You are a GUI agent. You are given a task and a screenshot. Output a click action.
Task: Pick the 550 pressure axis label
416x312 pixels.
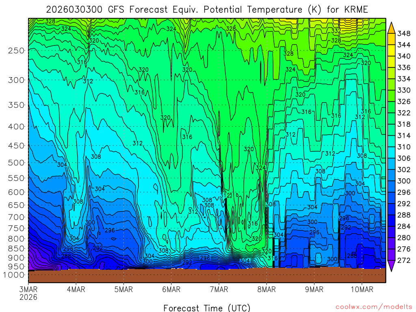(16, 178)
